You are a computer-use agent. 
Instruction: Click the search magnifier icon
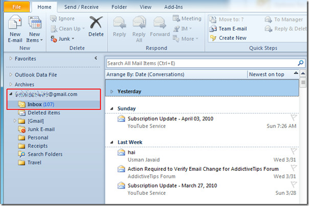click(300, 63)
